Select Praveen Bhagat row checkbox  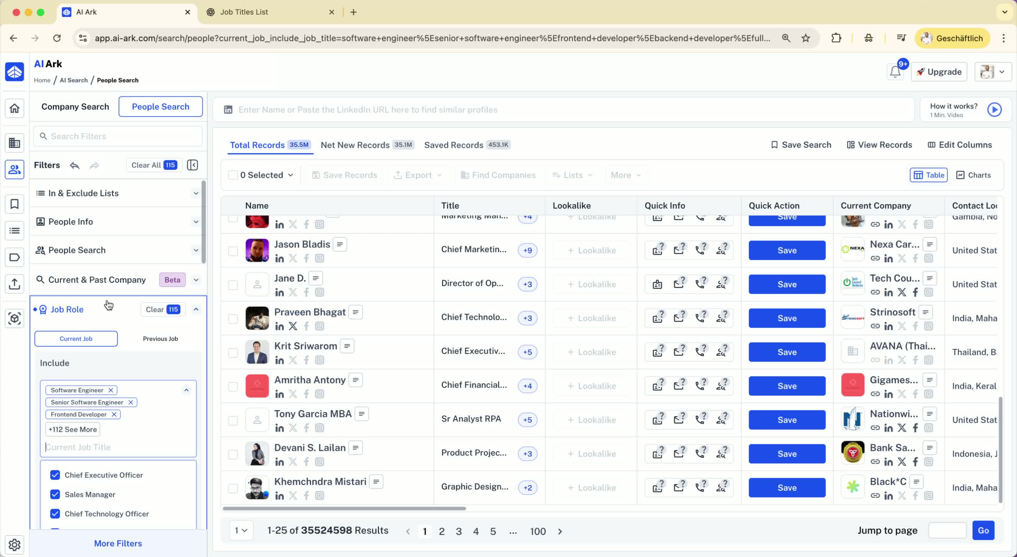[233, 318]
